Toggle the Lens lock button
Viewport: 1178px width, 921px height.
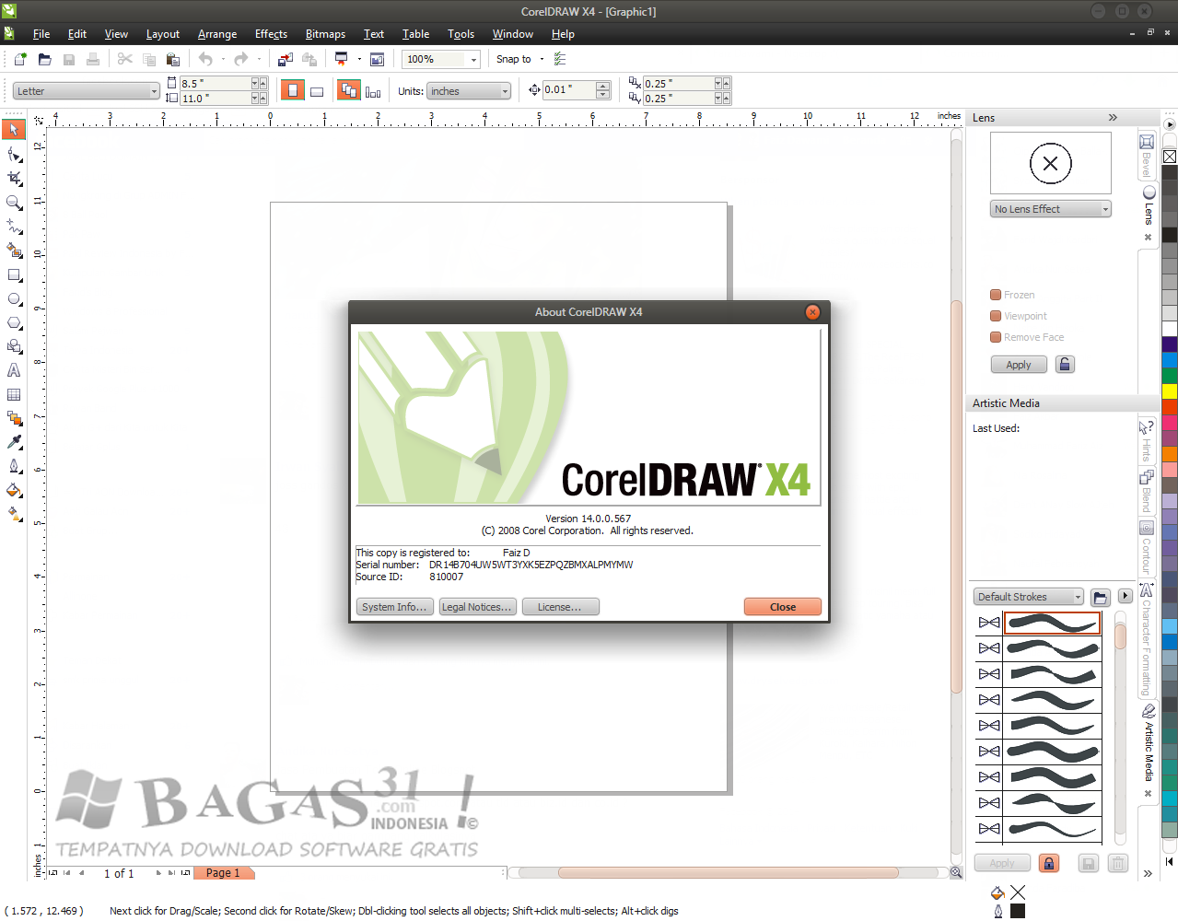click(1065, 365)
